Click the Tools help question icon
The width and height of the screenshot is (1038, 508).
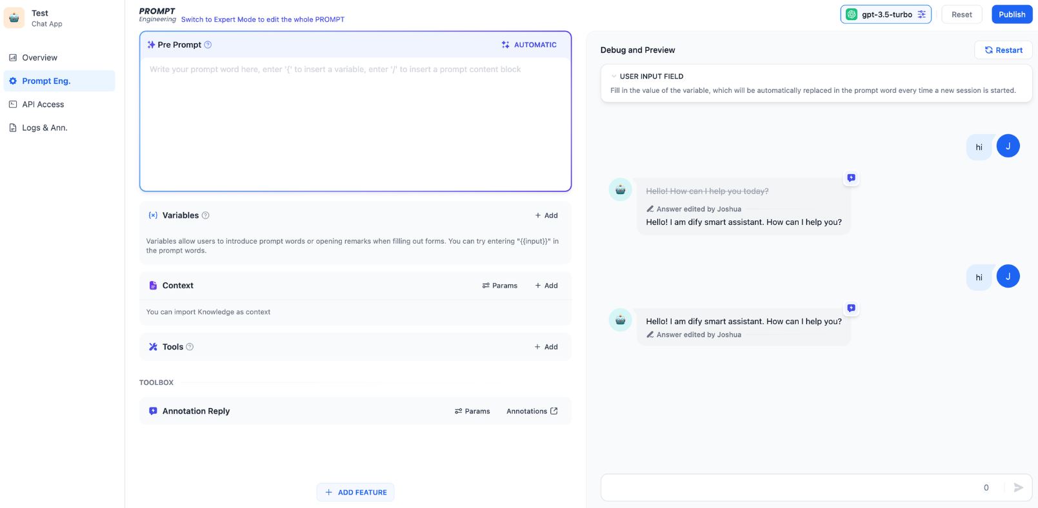coord(190,347)
